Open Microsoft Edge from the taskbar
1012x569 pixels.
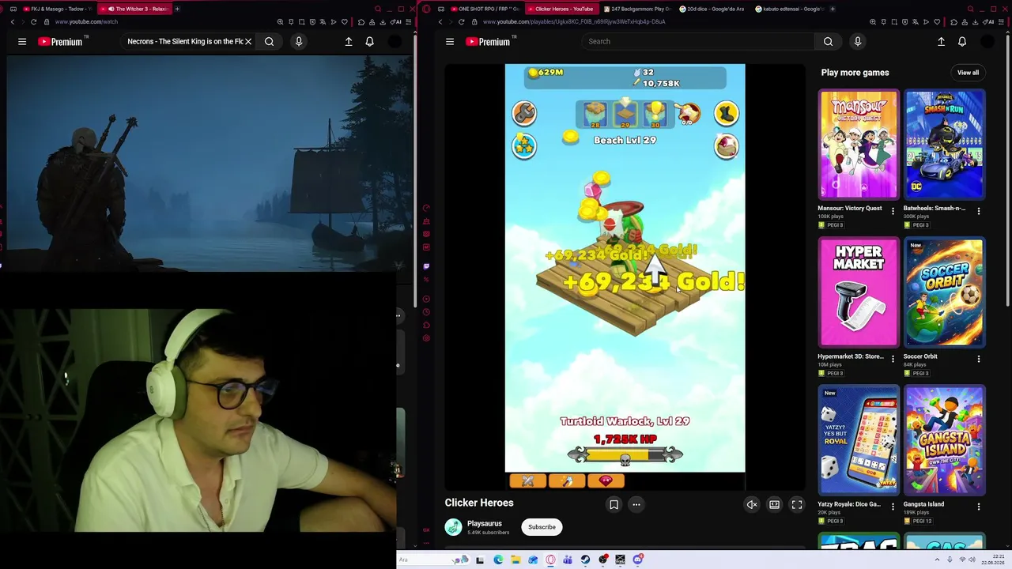[x=498, y=560]
